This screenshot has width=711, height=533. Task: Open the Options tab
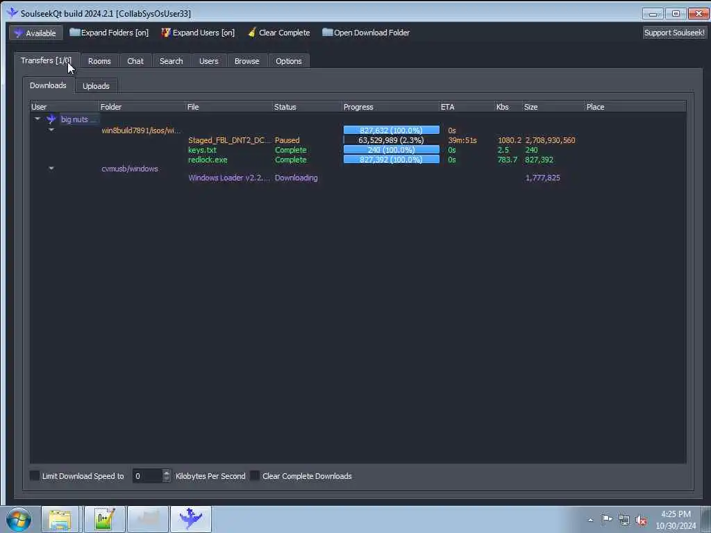pos(288,61)
